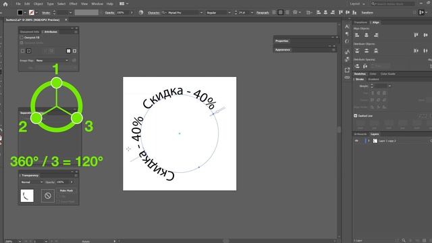Screen dimensions: 432x243
Task: Click Vertical Distribute Top in Align panel
Action: 357,51
